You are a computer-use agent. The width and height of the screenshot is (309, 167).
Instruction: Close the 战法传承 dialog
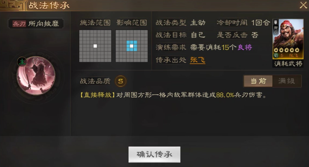(303, 5)
